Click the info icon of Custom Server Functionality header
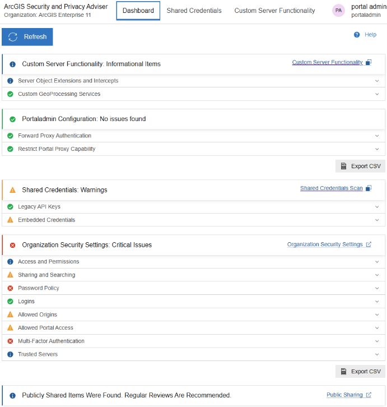The image size is (387, 407). pos(12,64)
